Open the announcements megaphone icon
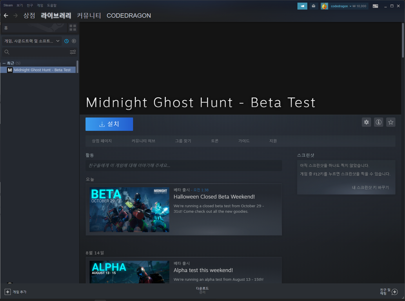 pyautogui.click(x=302, y=6)
